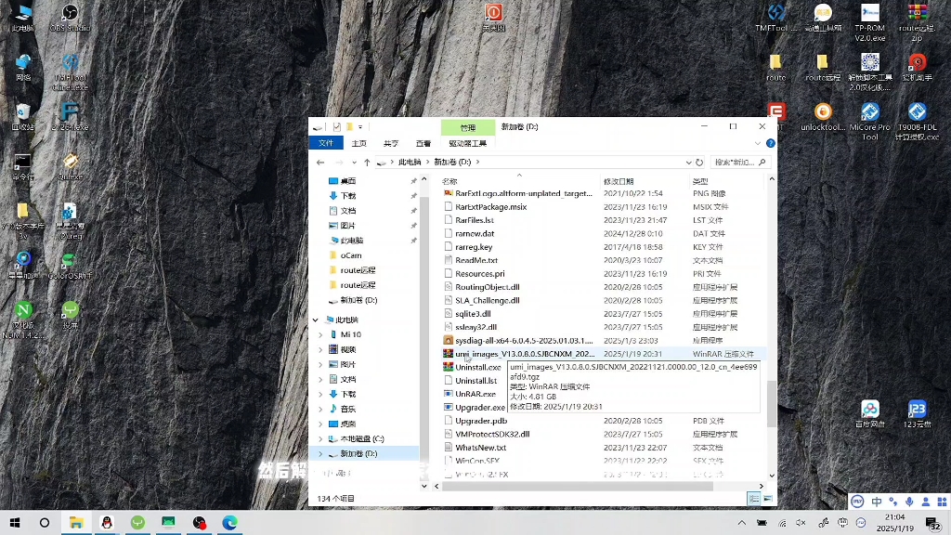Select umi_images_V13.0.8.0 tgz file
Screen dimensions: 951x535
[525, 354]
